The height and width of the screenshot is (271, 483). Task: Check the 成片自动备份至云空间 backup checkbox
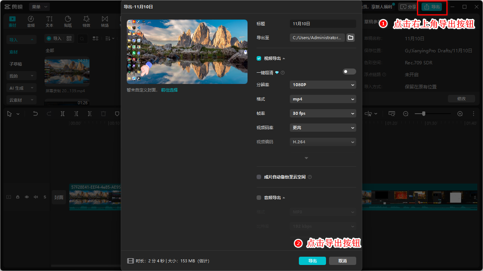[x=259, y=177]
